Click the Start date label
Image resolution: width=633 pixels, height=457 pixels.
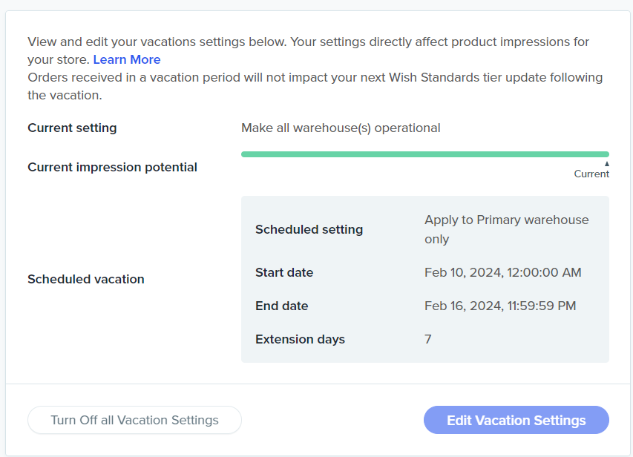284,272
